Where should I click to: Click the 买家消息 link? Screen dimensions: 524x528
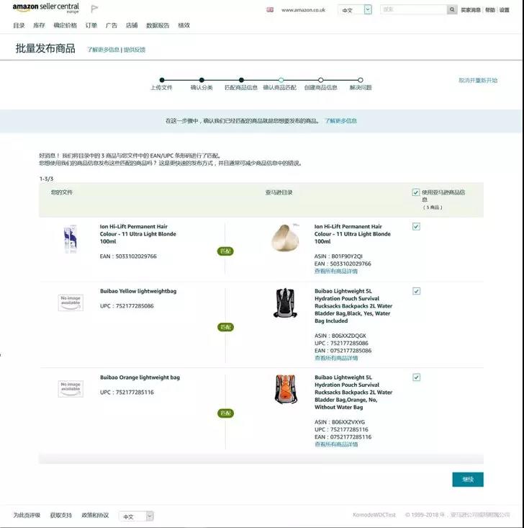[x=471, y=10]
